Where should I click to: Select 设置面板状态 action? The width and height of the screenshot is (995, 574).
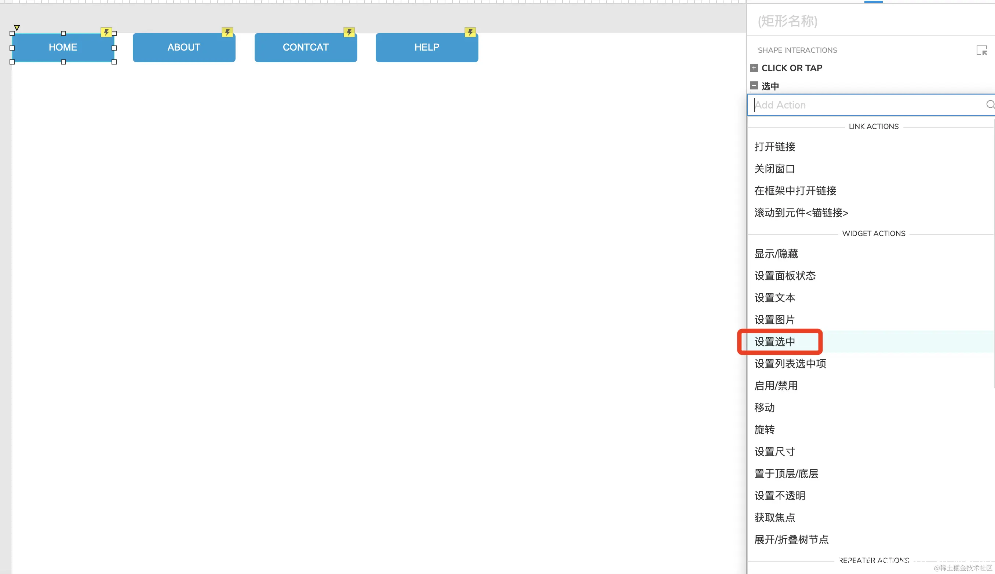(785, 276)
